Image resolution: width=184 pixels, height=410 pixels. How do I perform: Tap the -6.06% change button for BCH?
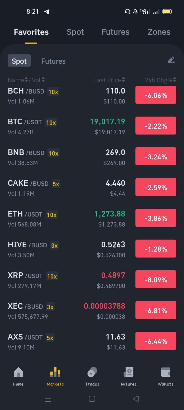(x=156, y=95)
